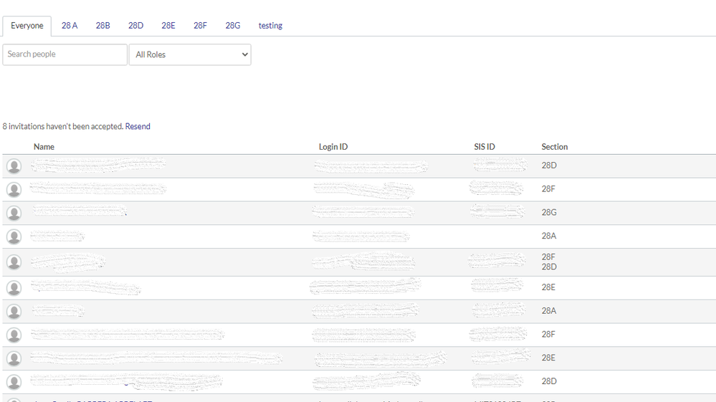The height and width of the screenshot is (402, 716).
Task: Click the invitations not accepted message
Action: pos(63,126)
